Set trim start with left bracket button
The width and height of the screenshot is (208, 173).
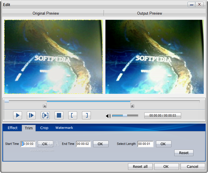pos(73,115)
